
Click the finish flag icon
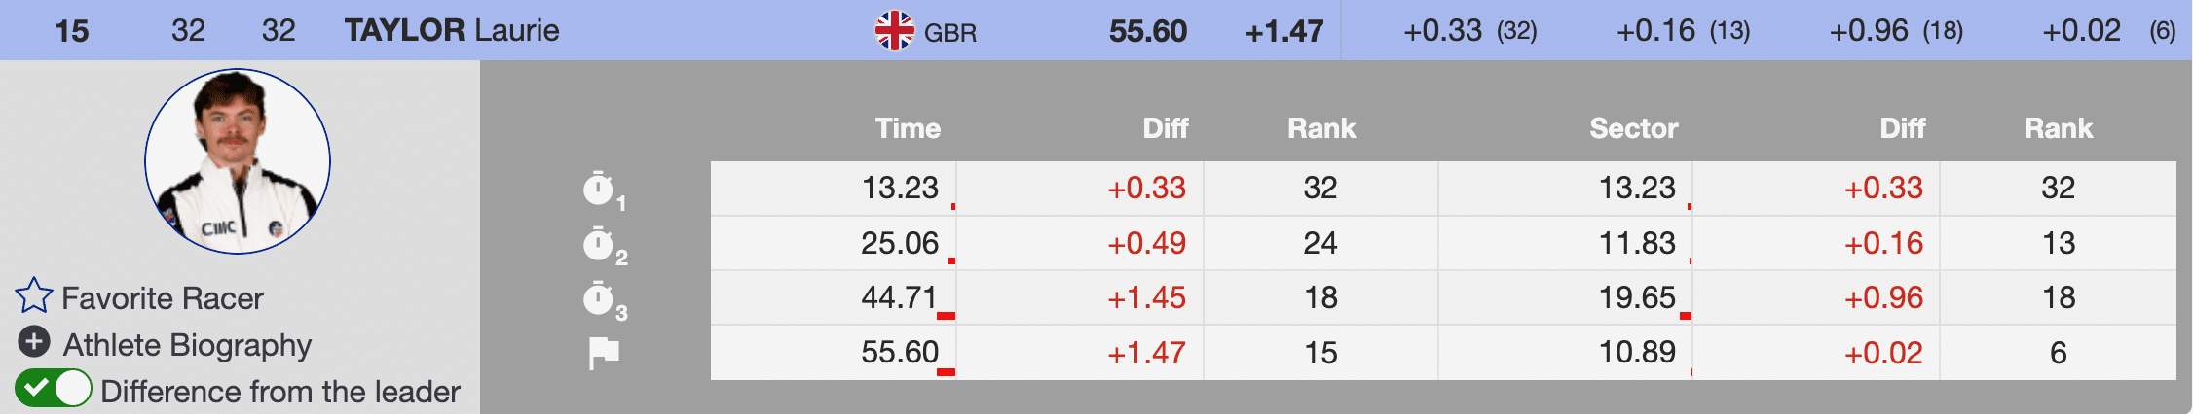tap(604, 353)
